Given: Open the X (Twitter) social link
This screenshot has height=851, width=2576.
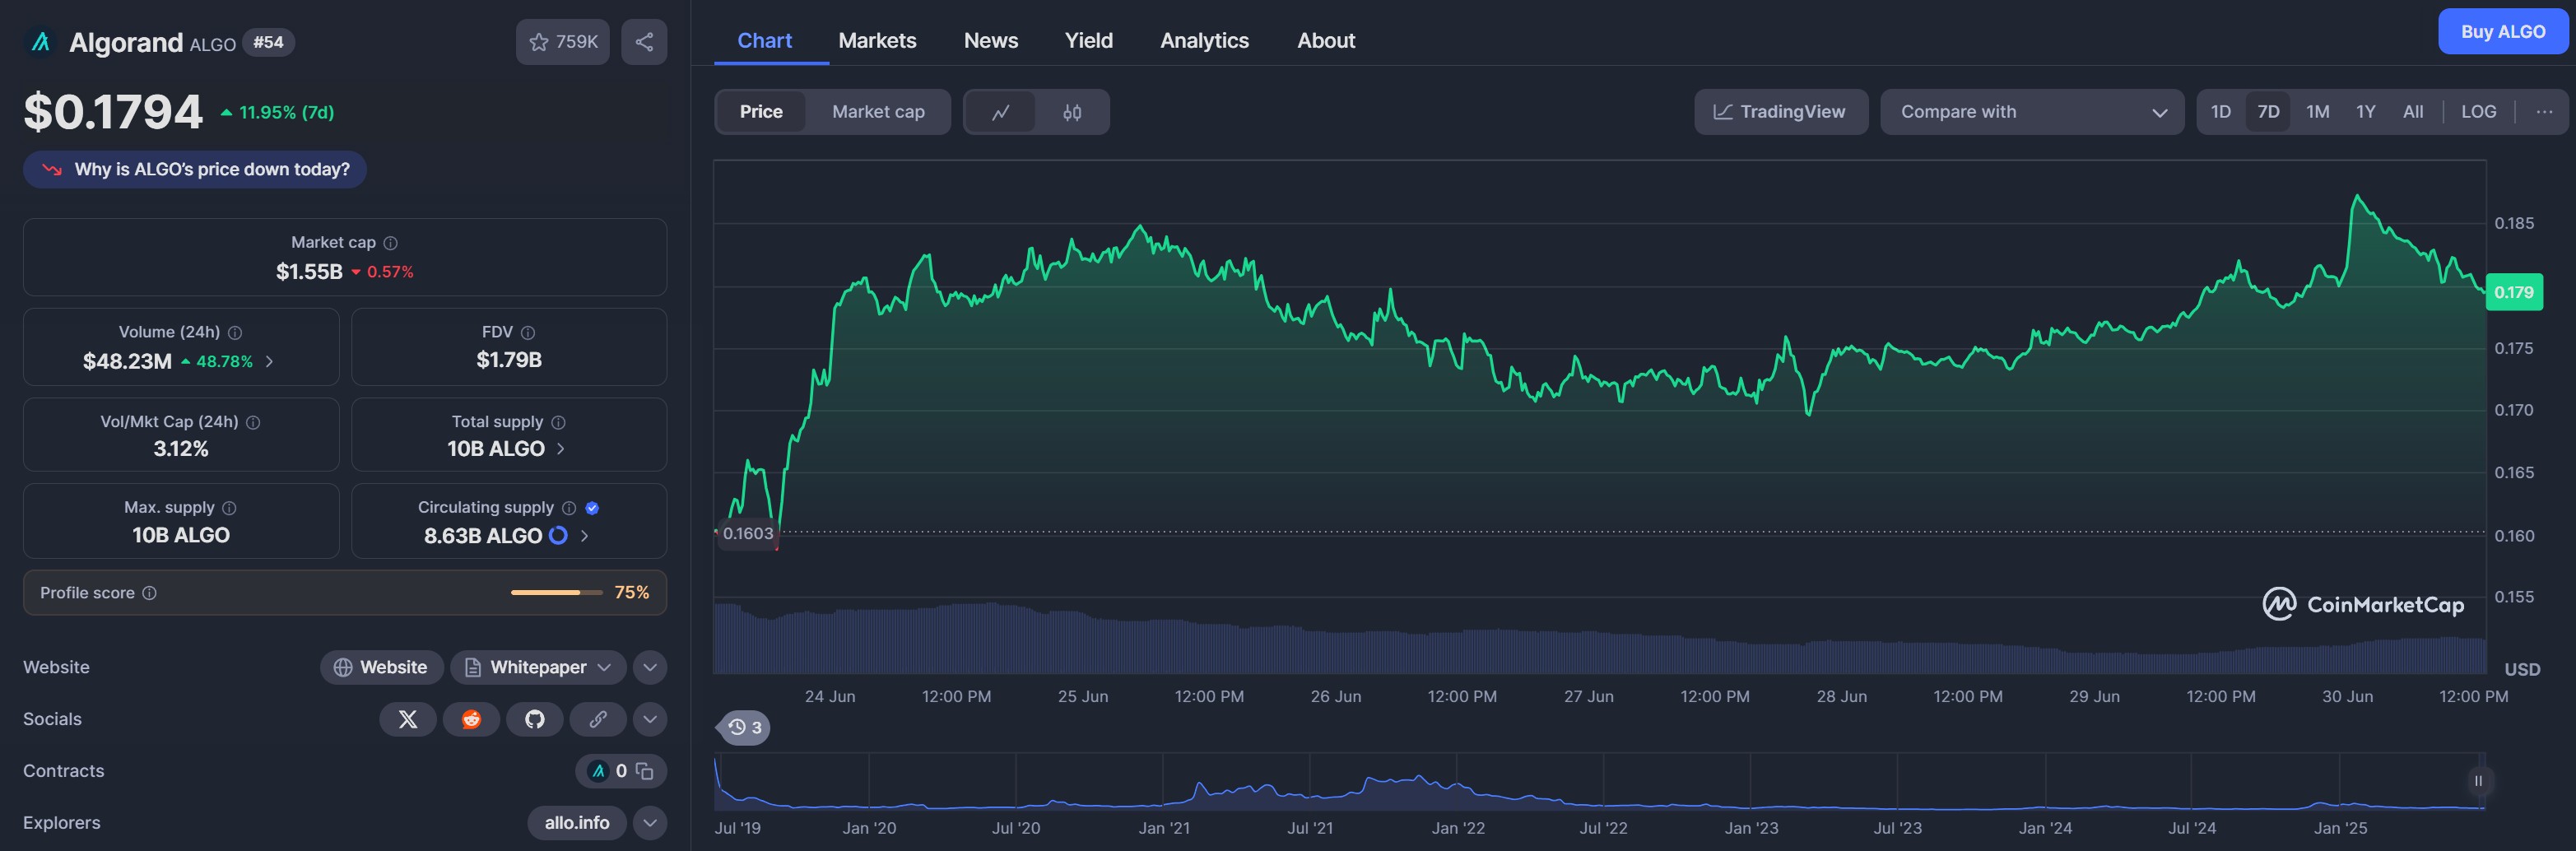Looking at the screenshot, I should [x=408, y=719].
